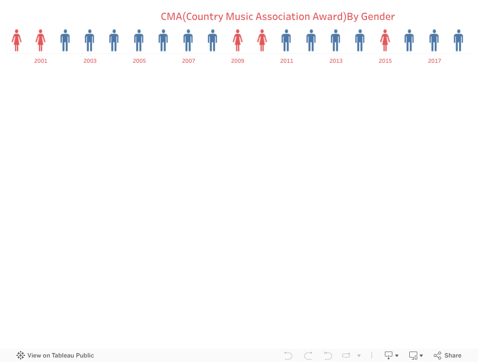
Task: Redo the last action
Action: (308, 356)
